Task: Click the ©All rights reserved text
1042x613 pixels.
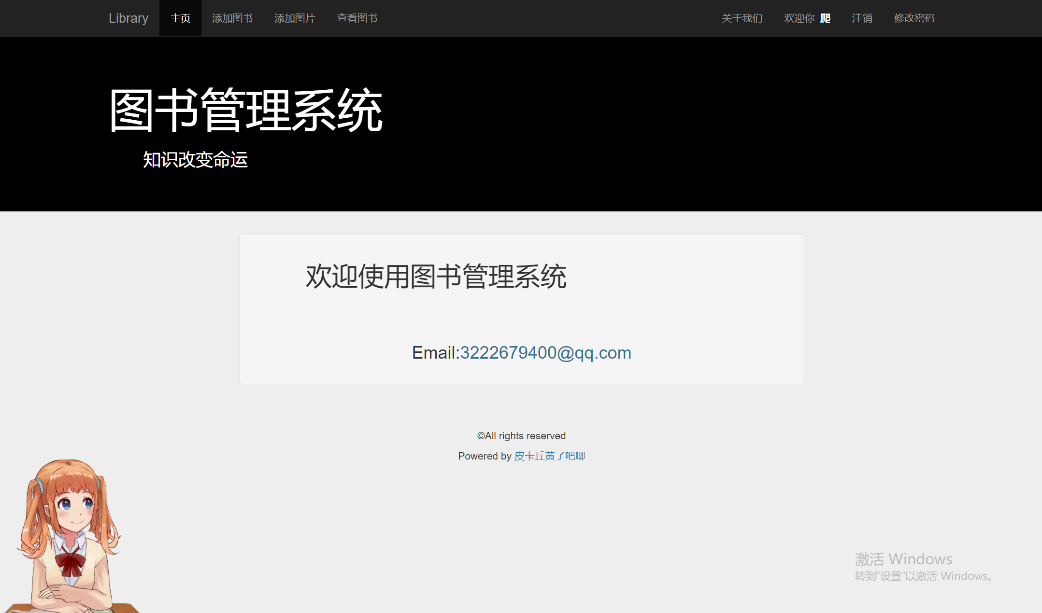Action: [521, 436]
